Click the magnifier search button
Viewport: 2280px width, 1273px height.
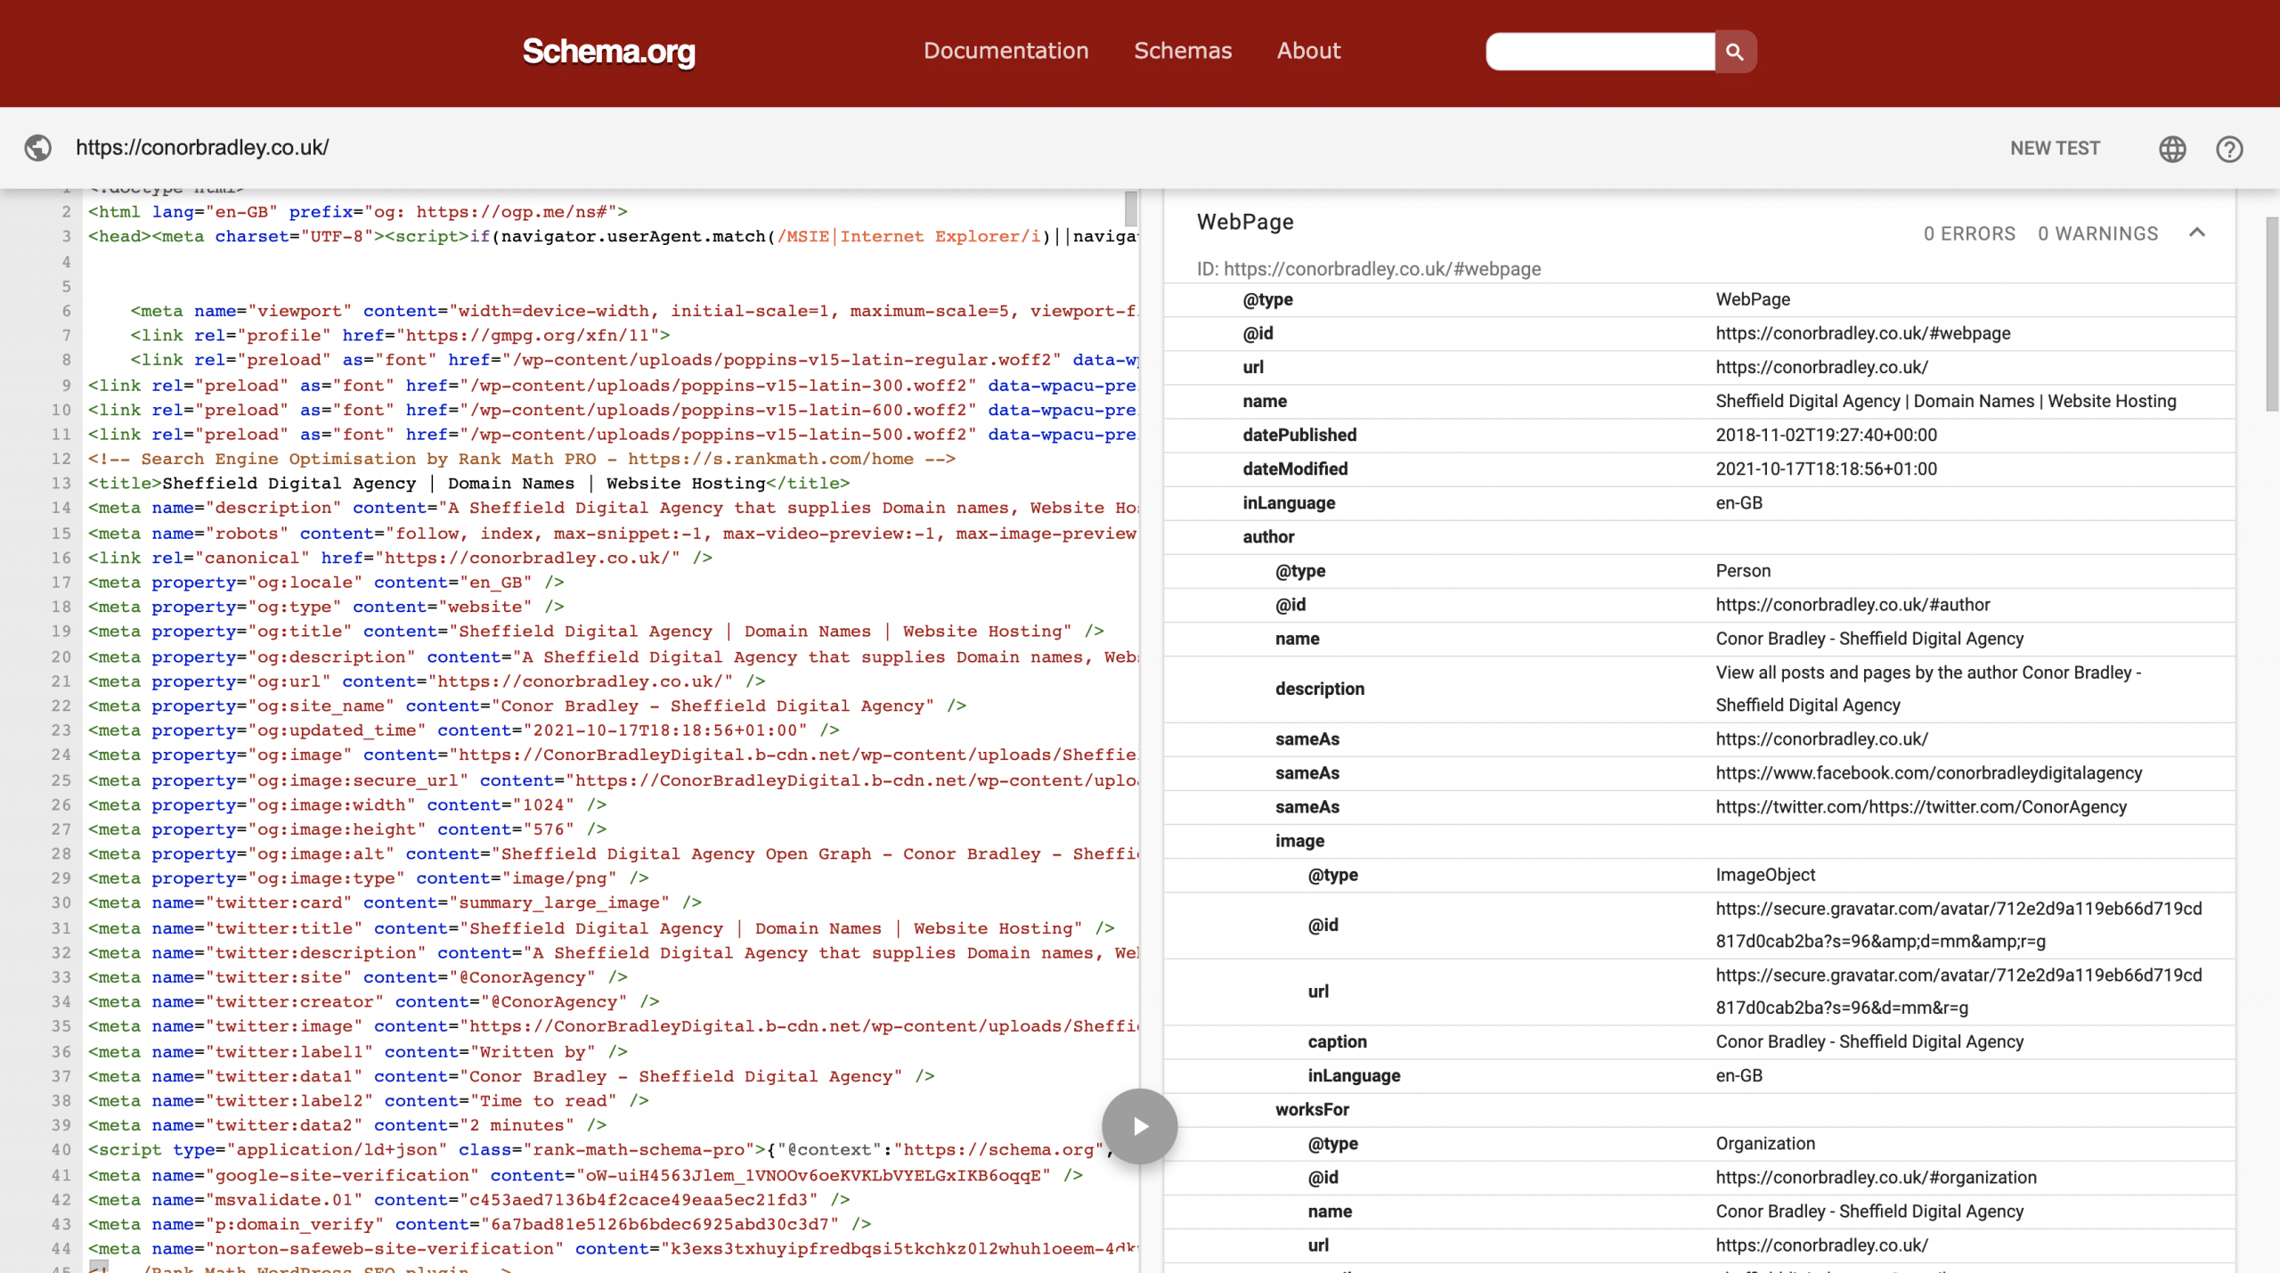(1734, 52)
